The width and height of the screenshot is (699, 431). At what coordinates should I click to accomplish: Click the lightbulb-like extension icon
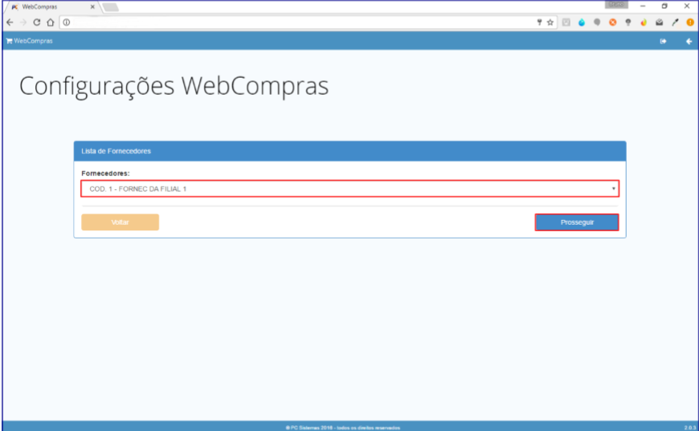[628, 22]
